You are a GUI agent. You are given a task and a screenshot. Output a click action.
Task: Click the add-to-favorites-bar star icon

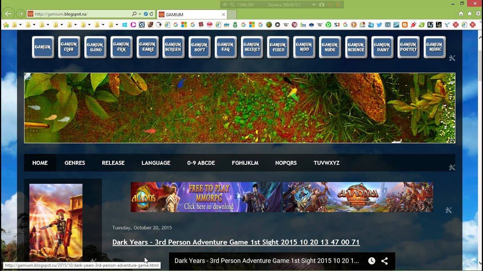[6, 25]
